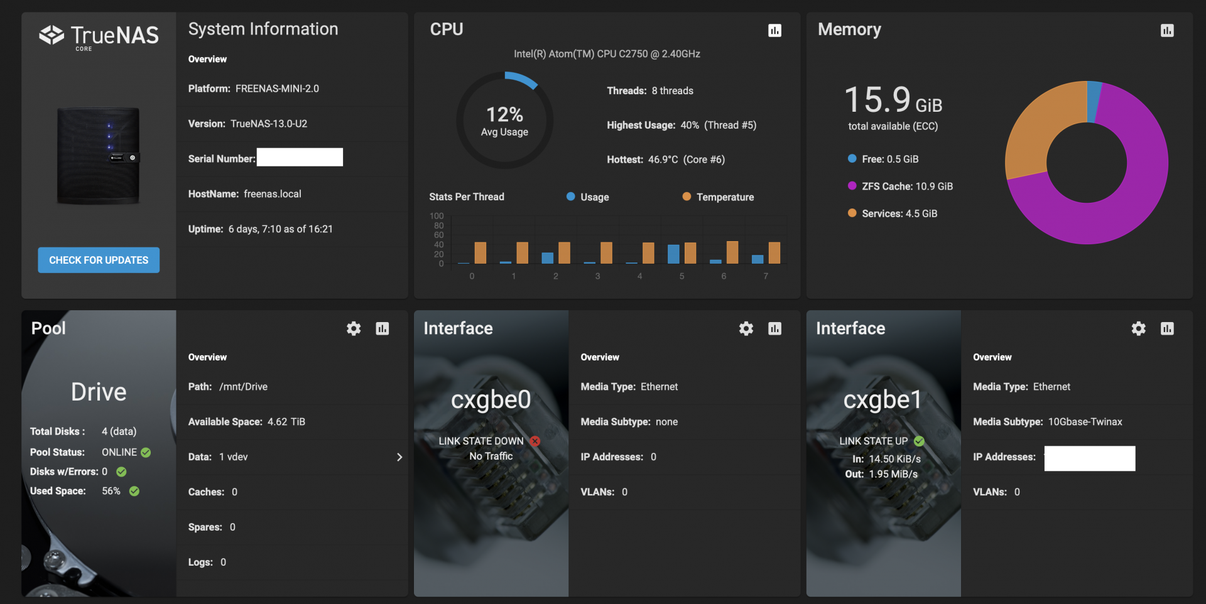Click Media Subtype 10Gbase-Twinax text

[x=1048, y=422]
